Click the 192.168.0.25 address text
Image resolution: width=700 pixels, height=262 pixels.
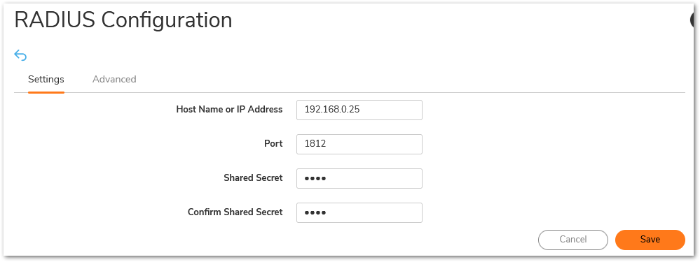coord(332,110)
